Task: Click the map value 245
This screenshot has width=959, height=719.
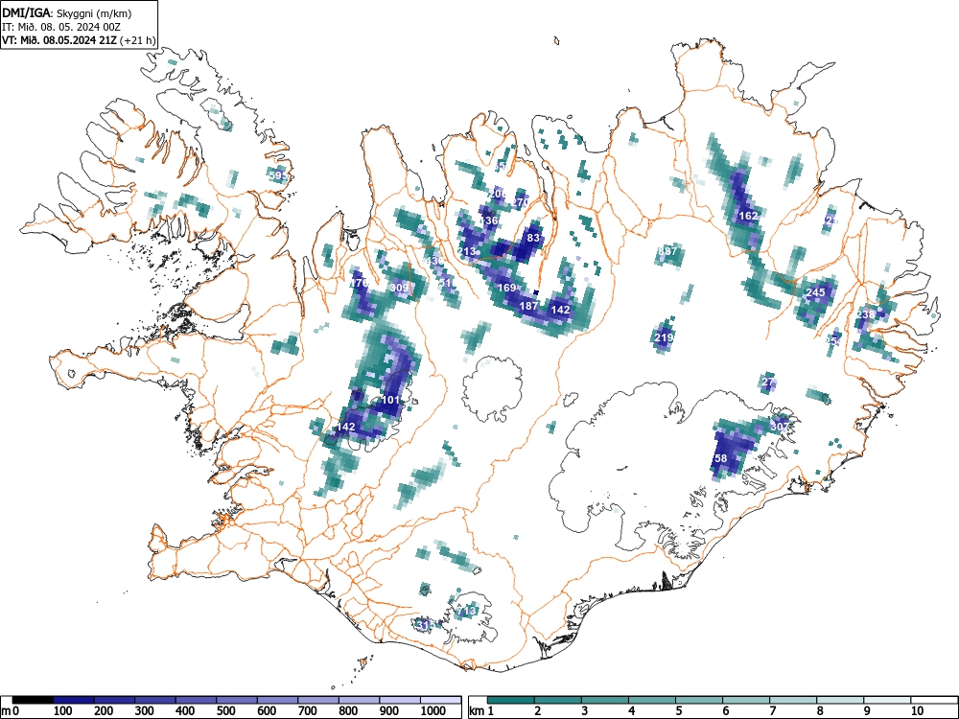Action: (x=815, y=292)
